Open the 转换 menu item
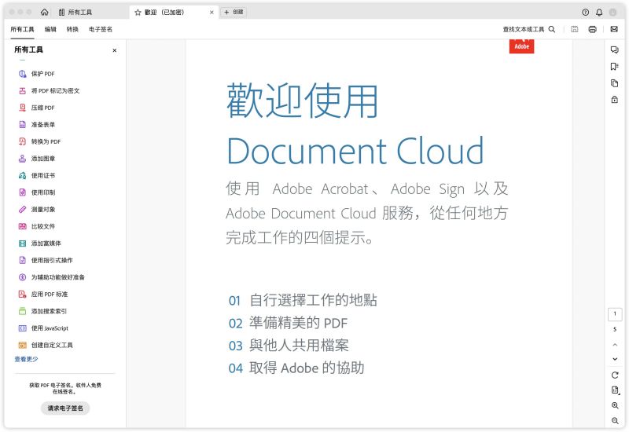This screenshot has width=629, height=432. click(x=72, y=29)
